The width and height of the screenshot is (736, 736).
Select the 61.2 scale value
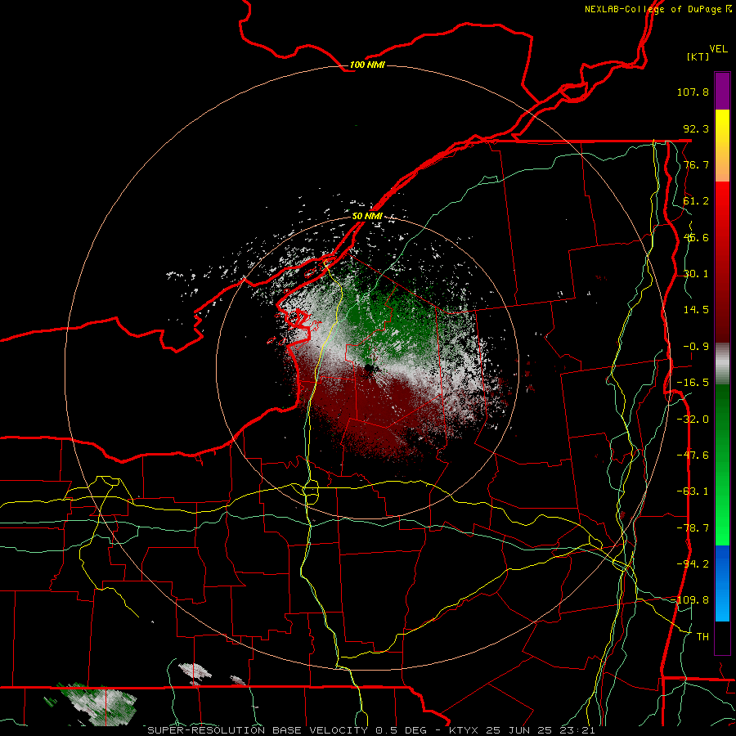click(x=696, y=201)
